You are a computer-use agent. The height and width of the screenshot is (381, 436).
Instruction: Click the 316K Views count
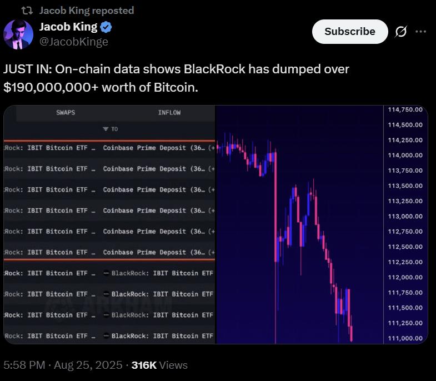[x=159, y=365]
